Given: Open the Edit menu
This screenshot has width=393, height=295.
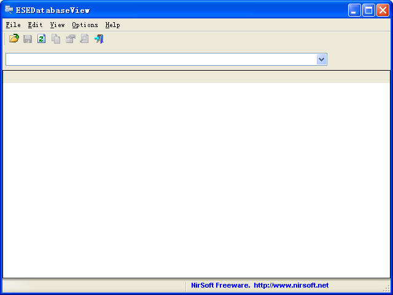Looking at the screenshot, I should (x=36, y=25).
